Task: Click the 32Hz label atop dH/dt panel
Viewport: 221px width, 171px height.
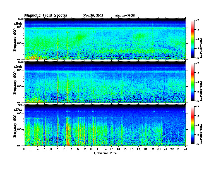Action: (x=21, y=19)
